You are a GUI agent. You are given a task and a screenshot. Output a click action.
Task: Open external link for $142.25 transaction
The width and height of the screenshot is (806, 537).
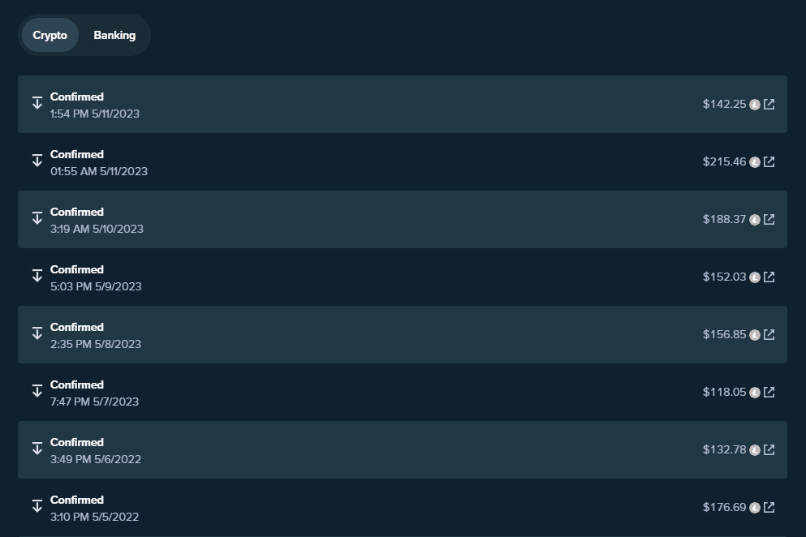(769, 104)
